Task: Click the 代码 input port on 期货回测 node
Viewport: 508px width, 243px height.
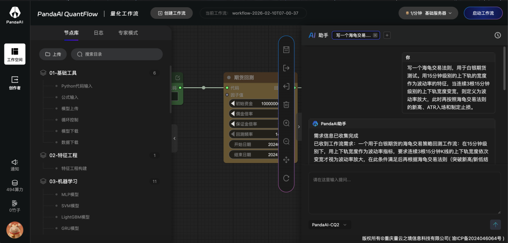Action: pyautogui.click(x=227, y=88)
